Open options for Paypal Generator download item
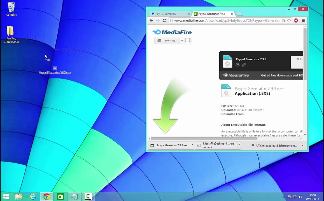 192,145
